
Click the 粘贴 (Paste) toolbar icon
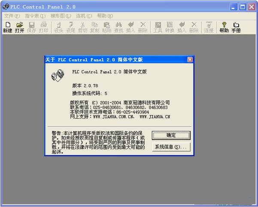point(107,27)
